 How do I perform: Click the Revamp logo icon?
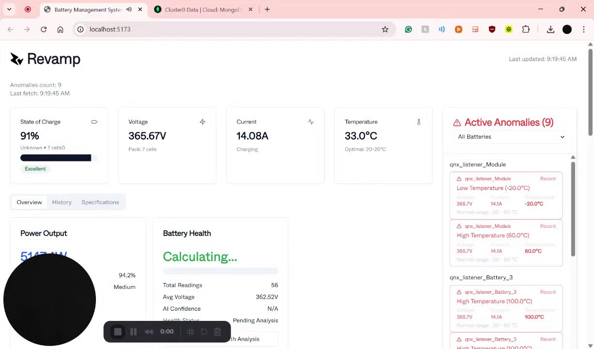(17, 59)
